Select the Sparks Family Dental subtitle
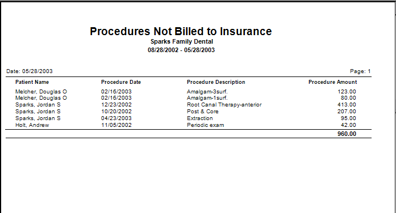 pyautogui.click(x=182, y=41)
